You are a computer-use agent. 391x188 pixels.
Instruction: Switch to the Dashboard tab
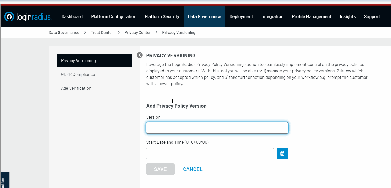click(x=72, y=16)
